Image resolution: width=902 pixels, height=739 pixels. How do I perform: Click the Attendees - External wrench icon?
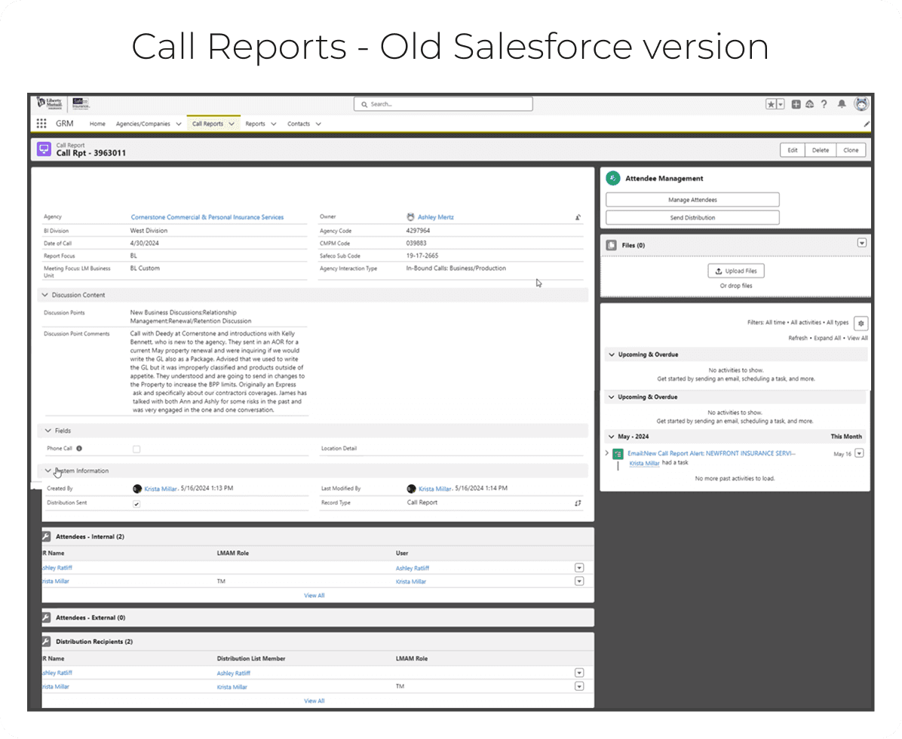[x=46, y=618]
